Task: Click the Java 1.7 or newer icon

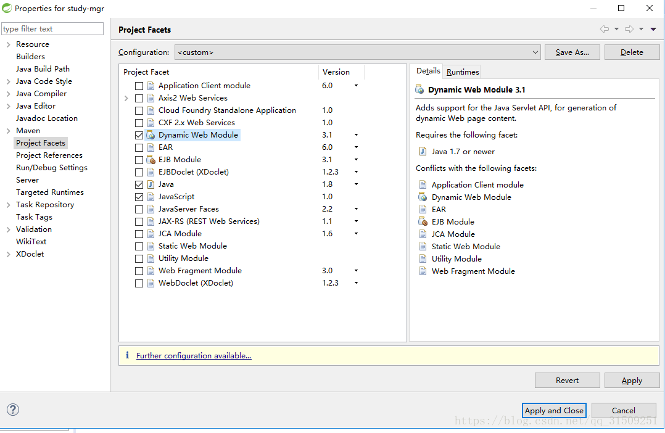Action: click(423, 151)
